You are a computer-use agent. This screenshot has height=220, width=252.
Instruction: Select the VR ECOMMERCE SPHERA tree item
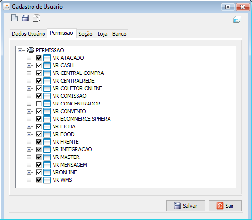click(82, 119)
